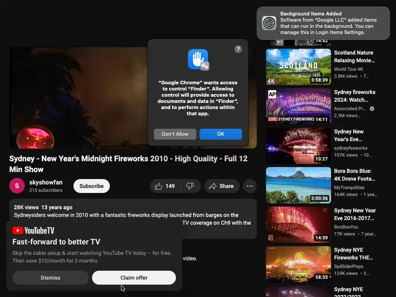Click title 'Bora Bora Blue: 4K Drone Foota…'
The height and width of the screenshot is (297, 396).
(x=355, y=175)
